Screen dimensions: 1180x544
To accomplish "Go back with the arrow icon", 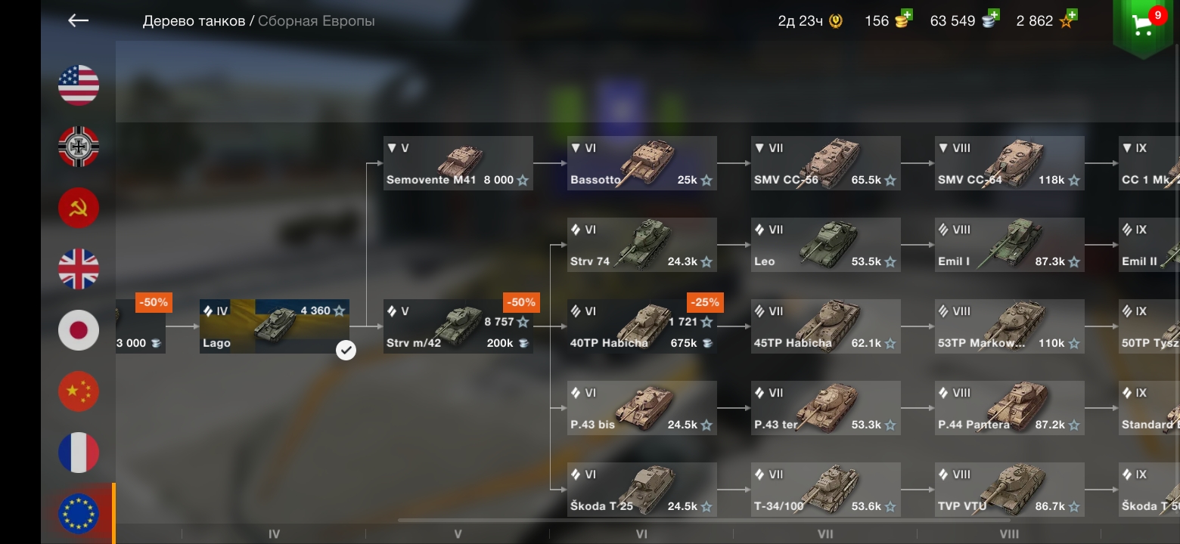I will point(79,21).
